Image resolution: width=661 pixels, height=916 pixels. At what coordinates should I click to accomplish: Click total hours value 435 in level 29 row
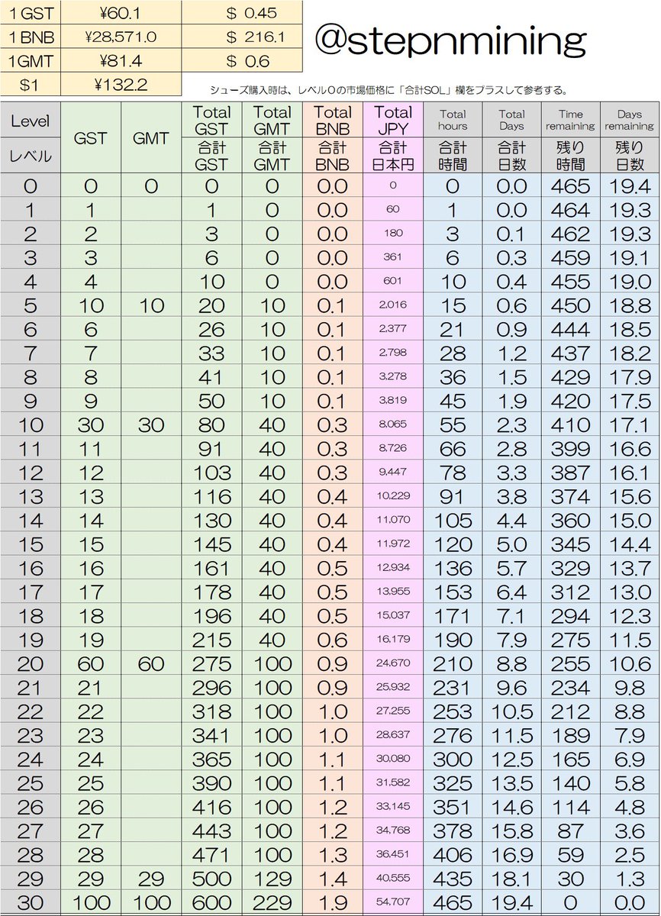(453, 879)
